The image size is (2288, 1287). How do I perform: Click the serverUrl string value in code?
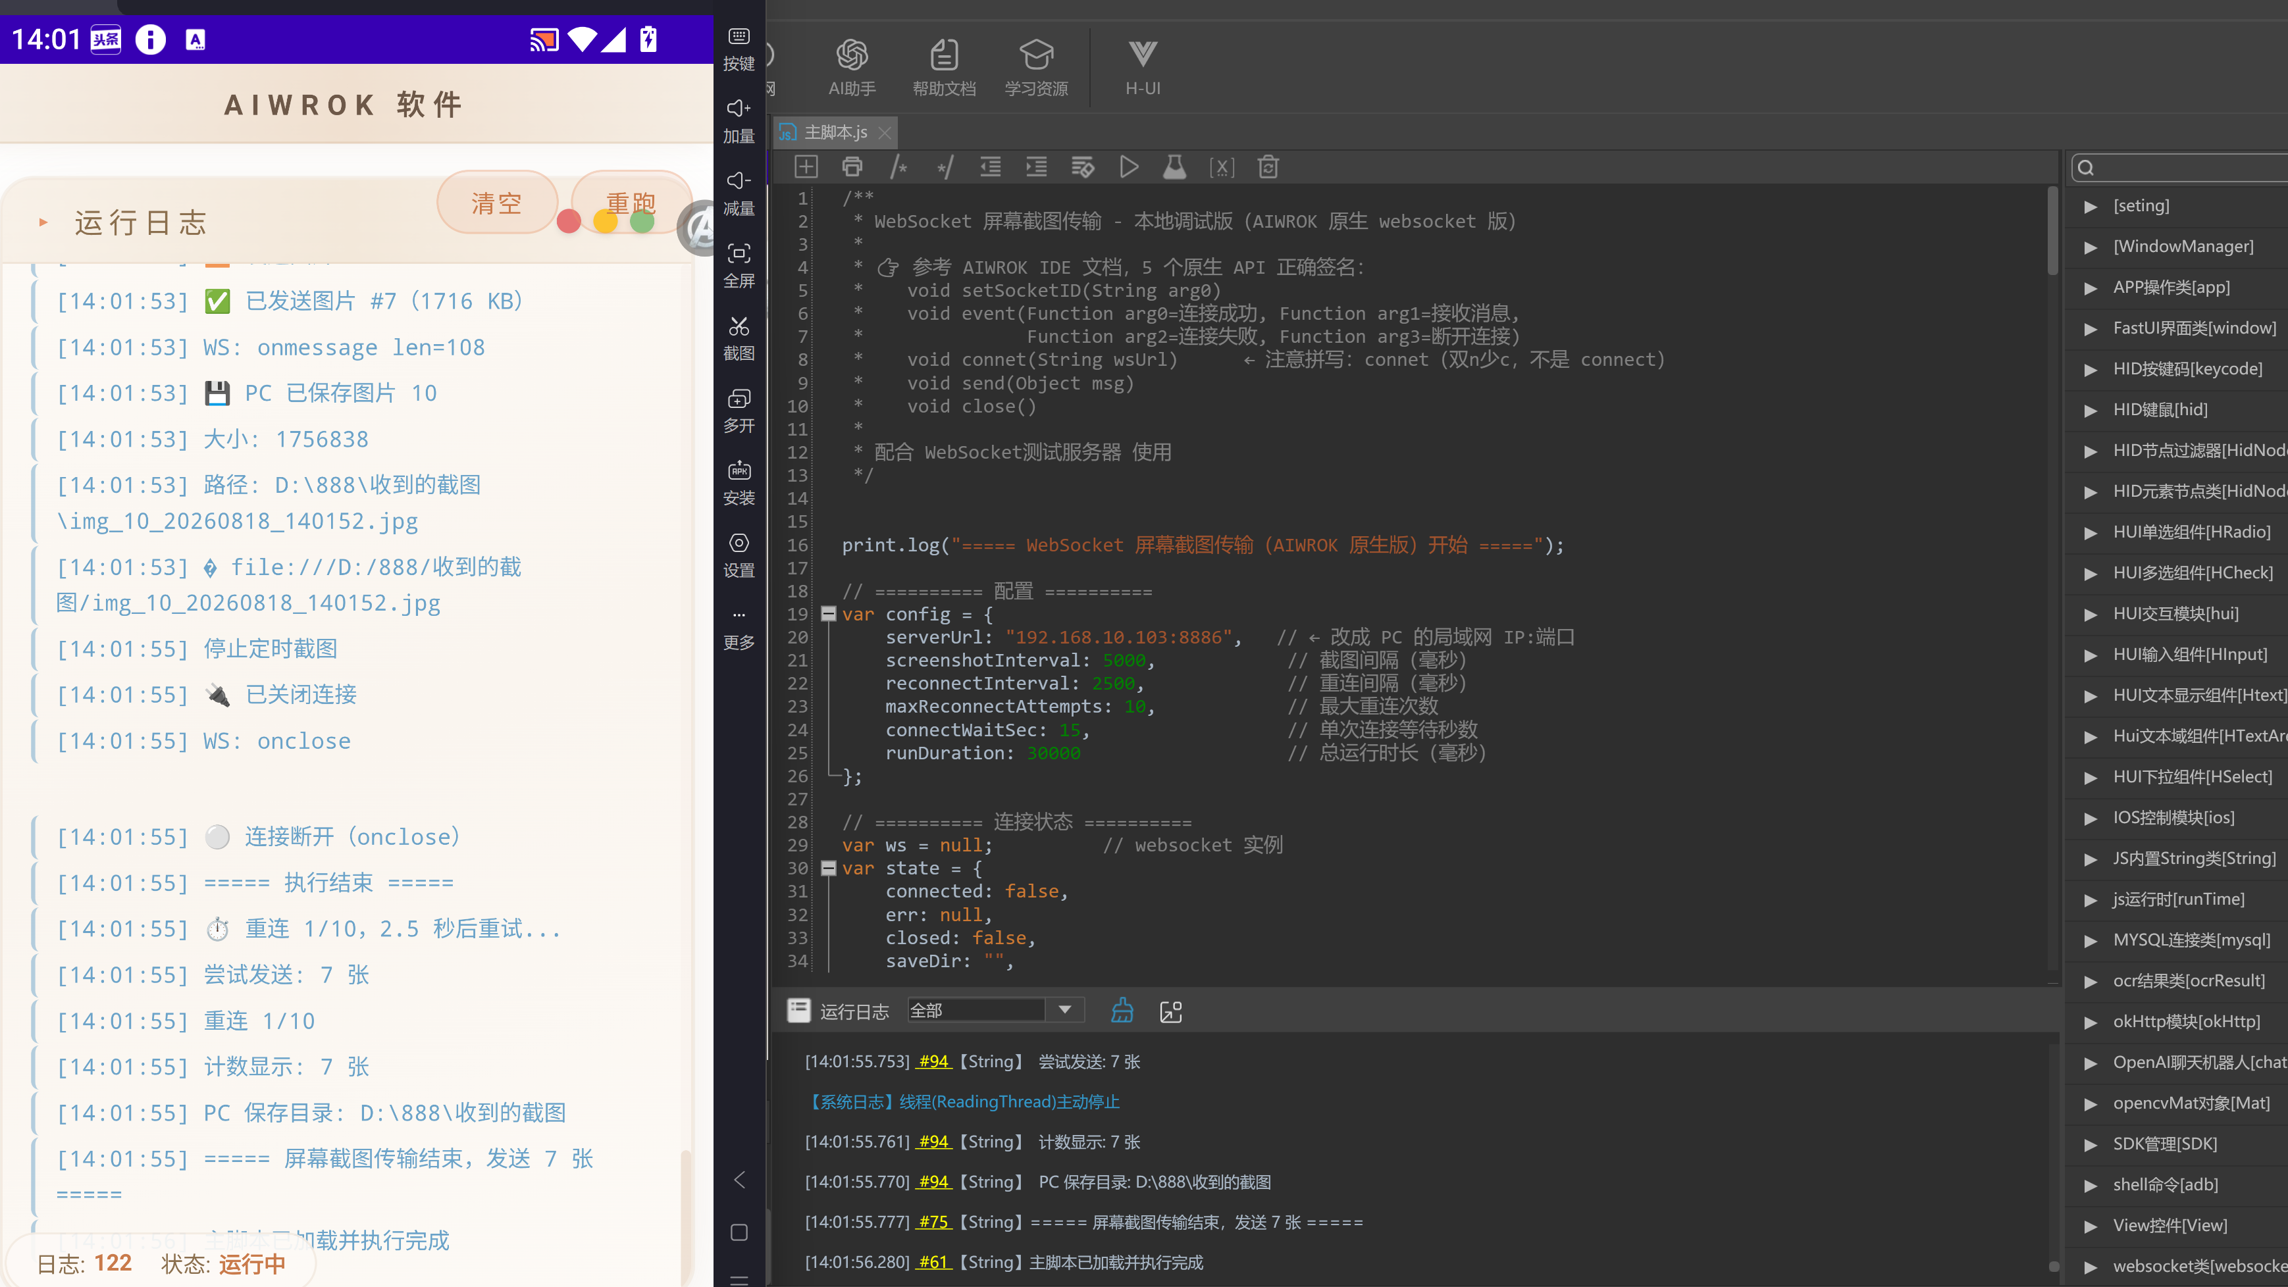[x=1118, y=638]
